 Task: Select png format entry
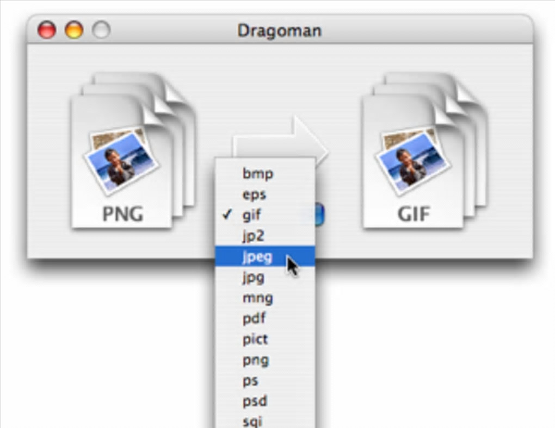265,360
